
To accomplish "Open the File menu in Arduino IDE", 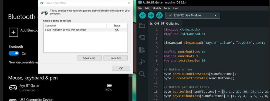I will tap(140, 8).
